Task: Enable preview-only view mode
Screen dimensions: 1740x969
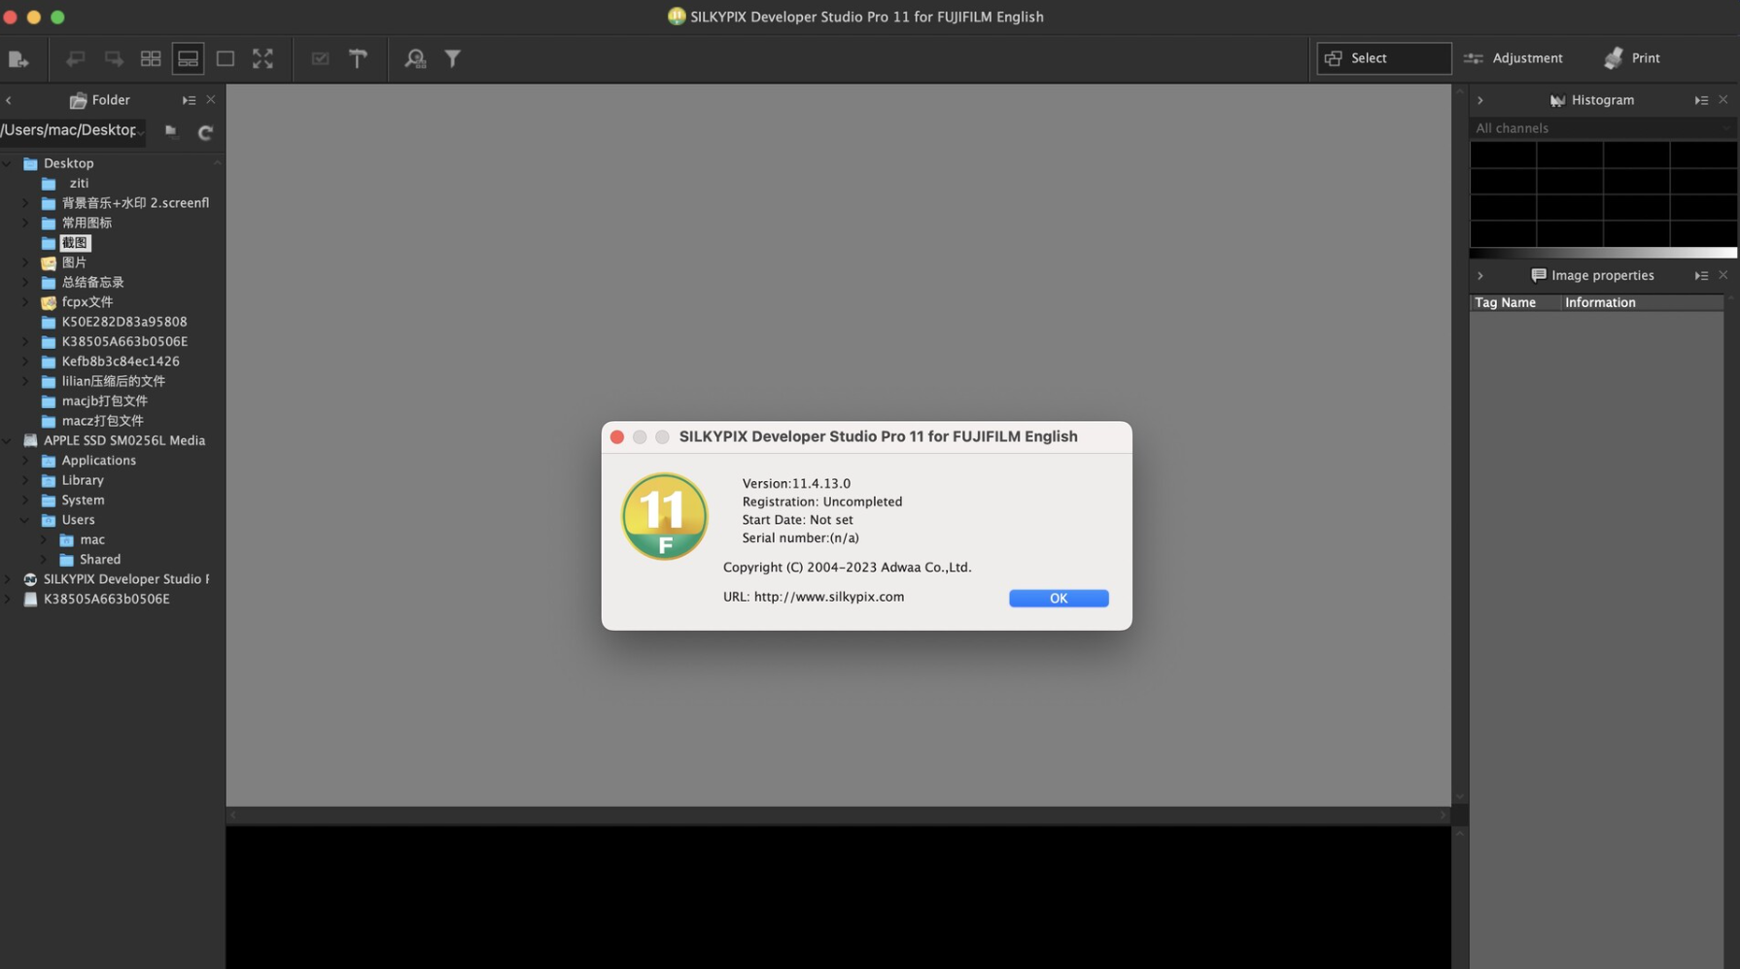Action: pos(225,58)
